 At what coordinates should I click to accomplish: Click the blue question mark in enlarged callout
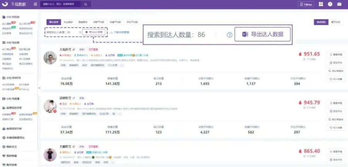tap(229, 35)
